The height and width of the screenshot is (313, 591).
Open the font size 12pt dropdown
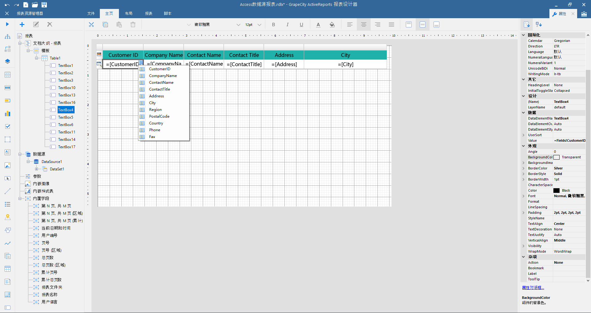[x=259, y=25]
